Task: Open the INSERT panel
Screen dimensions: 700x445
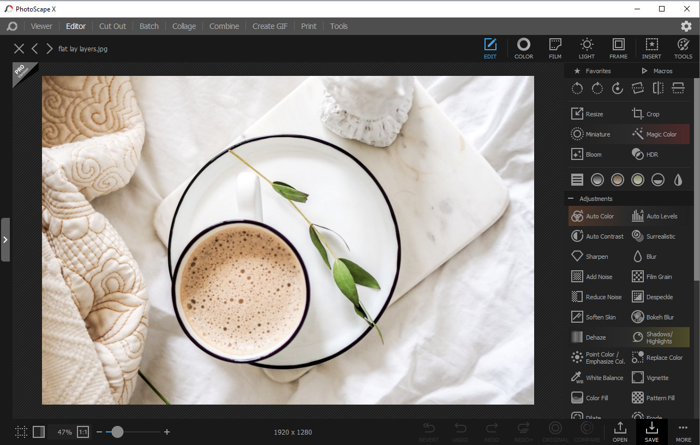Action: [x=651, y=49]
